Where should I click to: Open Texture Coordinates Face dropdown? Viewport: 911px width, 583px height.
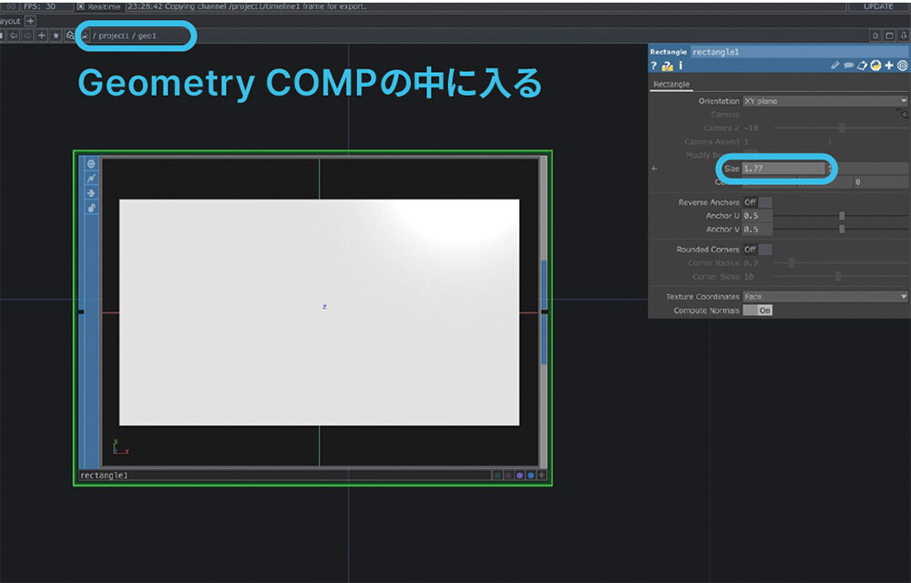pos(824,297)
